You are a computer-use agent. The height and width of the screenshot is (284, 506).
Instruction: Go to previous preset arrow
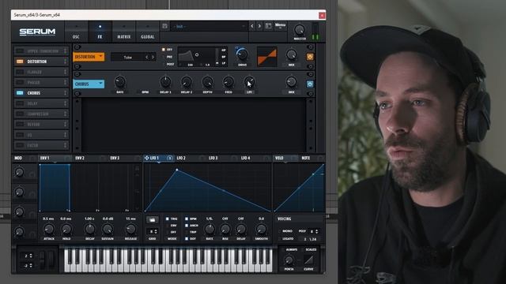coord(252,26)
